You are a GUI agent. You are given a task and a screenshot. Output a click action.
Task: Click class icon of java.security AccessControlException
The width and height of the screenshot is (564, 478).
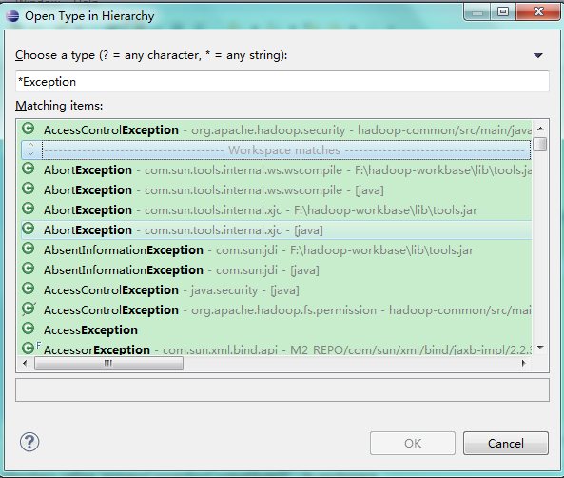[28, 289]
